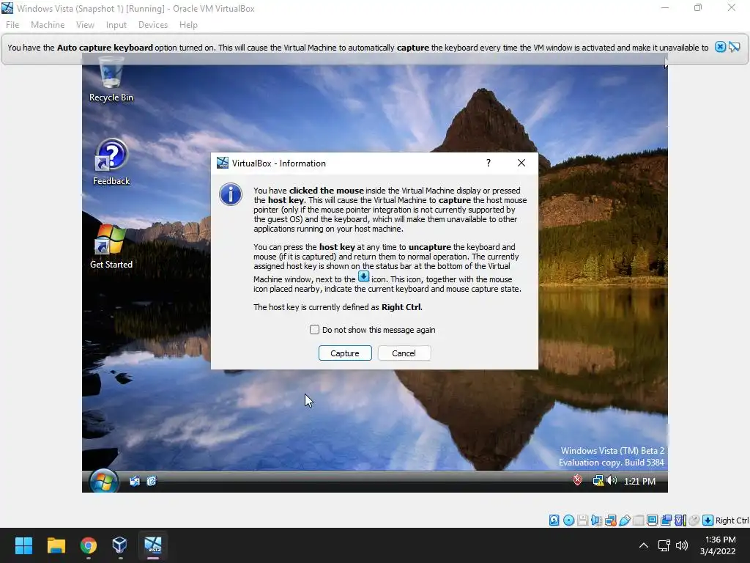Check 'Do not show this message again'
The image size is (750, 563).
point(314,329)
